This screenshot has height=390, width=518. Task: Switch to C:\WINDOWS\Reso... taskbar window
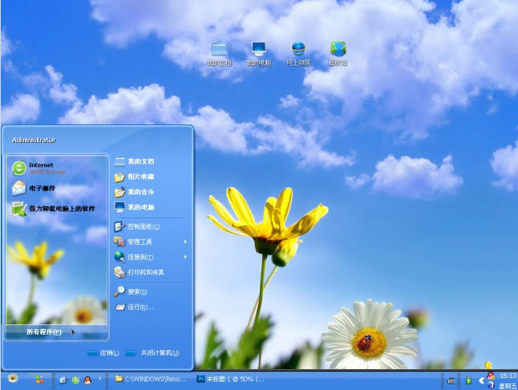click(150, 379)
